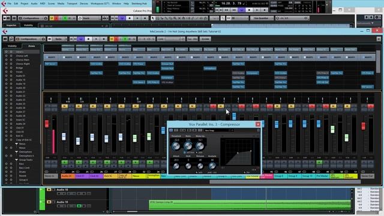Click compressor Analysis knob

[x=212, y=166]
